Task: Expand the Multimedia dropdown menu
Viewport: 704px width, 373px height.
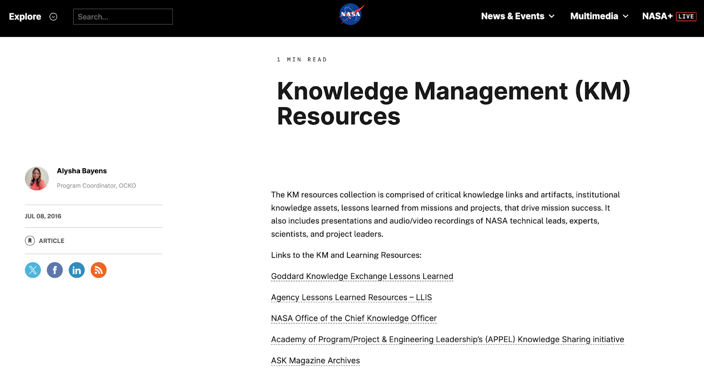Action: click(x=599, y=16)
